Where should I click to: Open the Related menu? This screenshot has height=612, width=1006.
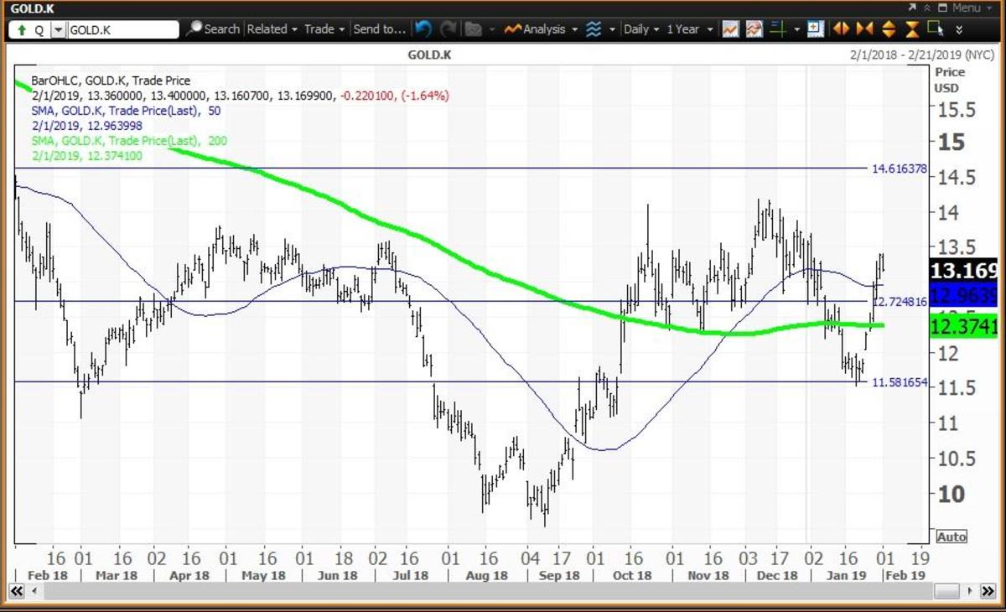click(x=272, y=29)
